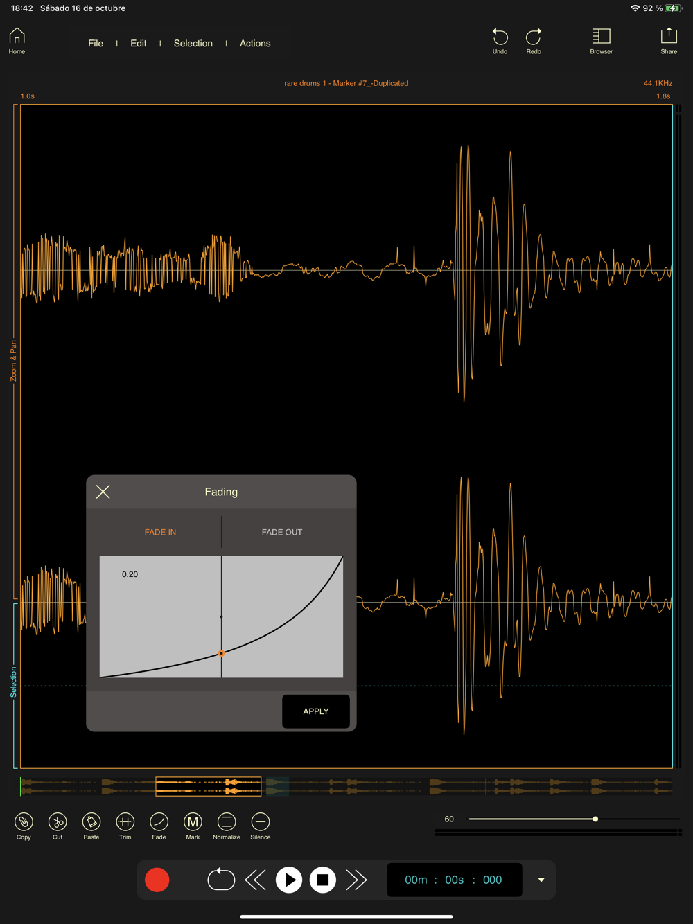Switch to the FADE IN tab

[160, 532]
